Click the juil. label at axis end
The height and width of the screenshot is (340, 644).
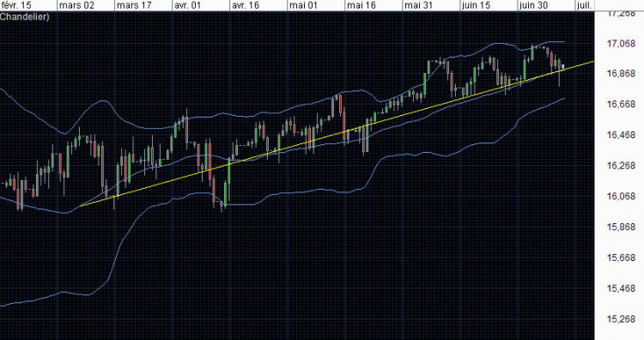pyautogui.click(x=585, y=5)
